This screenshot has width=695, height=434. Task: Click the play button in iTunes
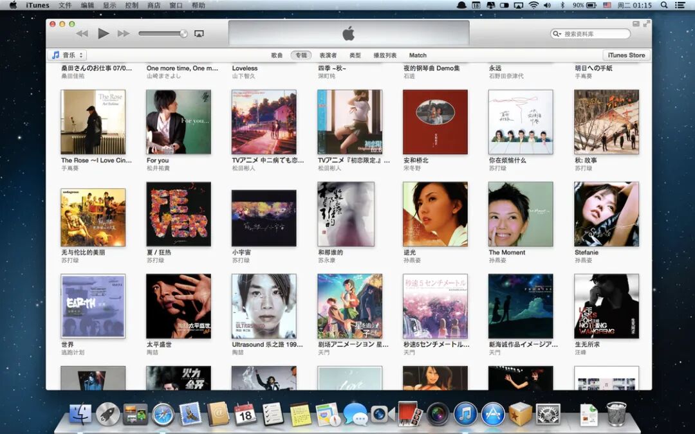pyautogui.click(x=103, y=33)
